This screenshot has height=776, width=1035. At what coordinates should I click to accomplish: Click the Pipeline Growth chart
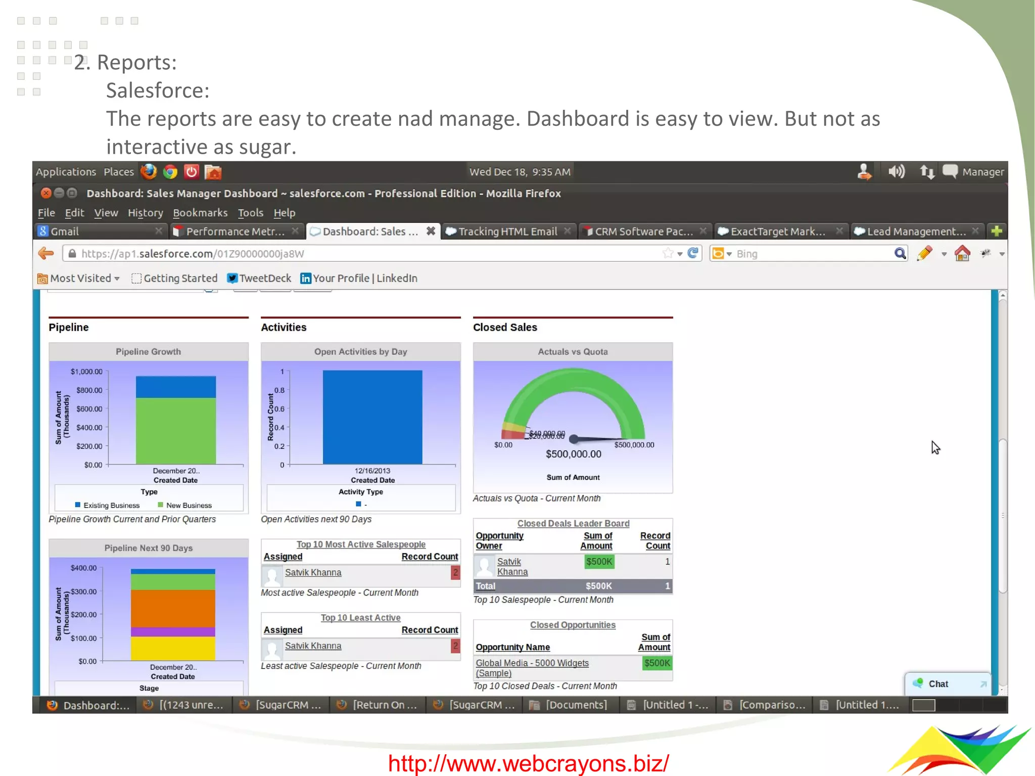click(x=149, y=428)
